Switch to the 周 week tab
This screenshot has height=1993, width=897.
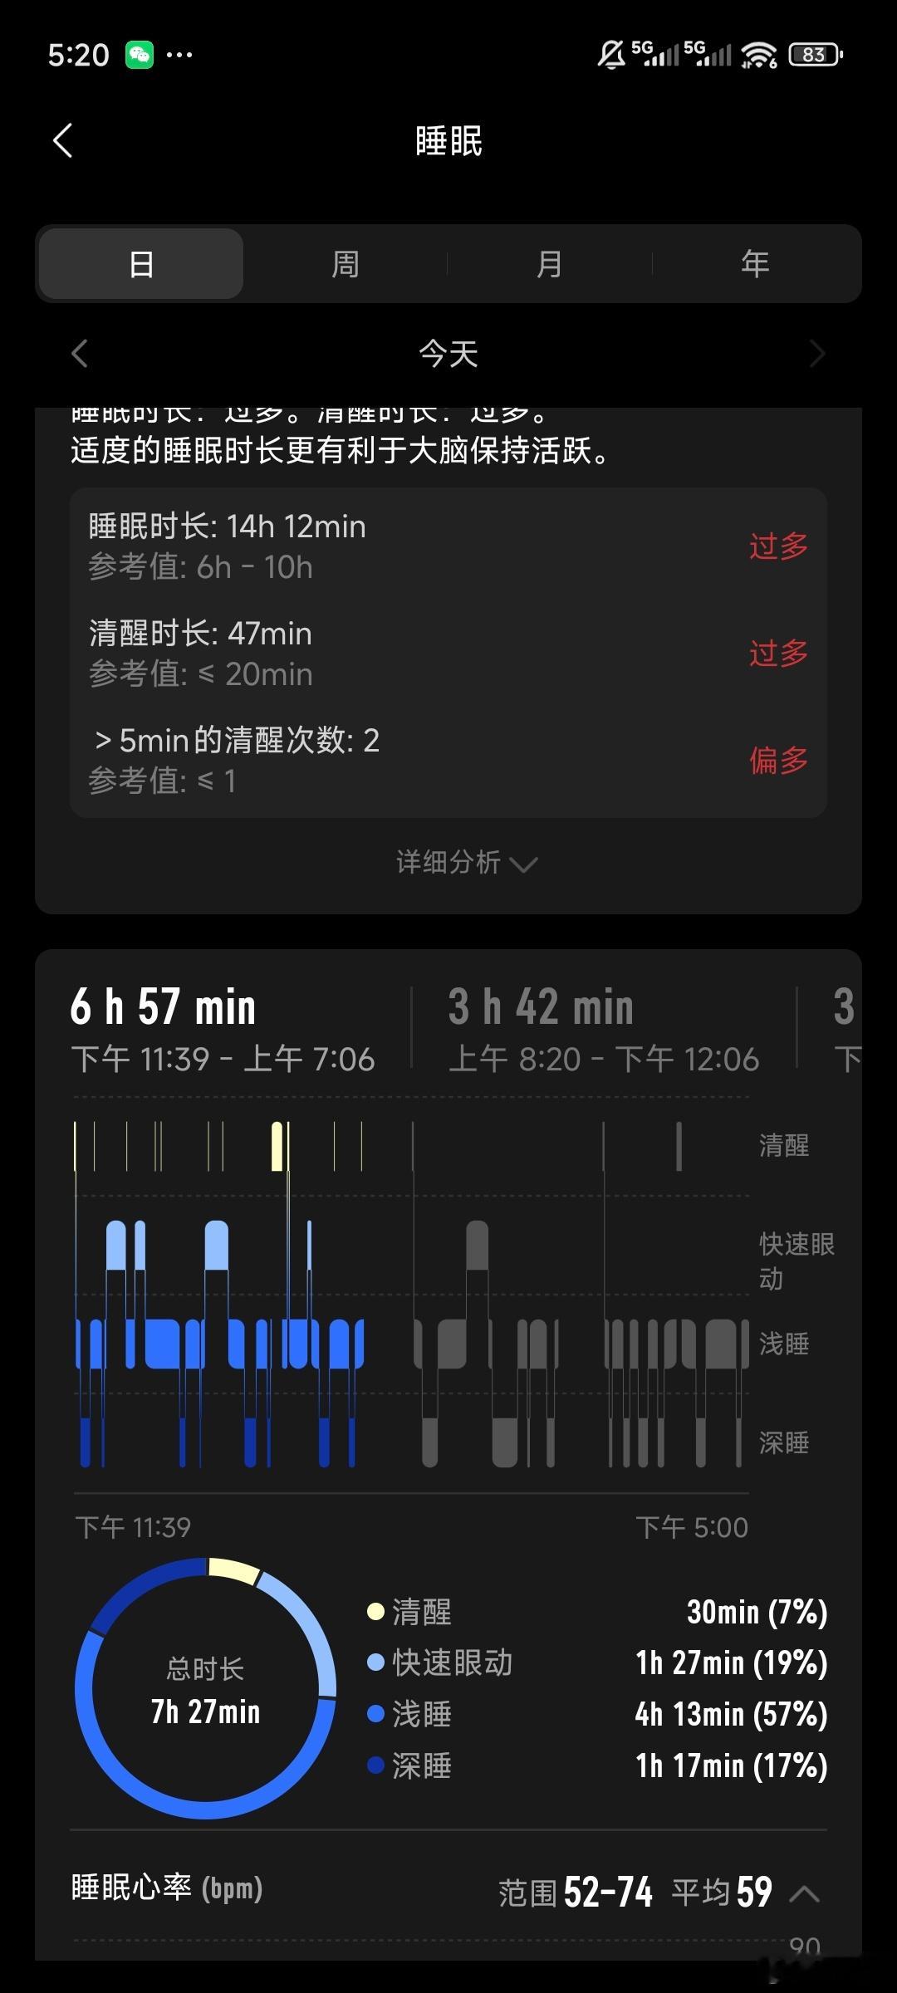(346, 264)
